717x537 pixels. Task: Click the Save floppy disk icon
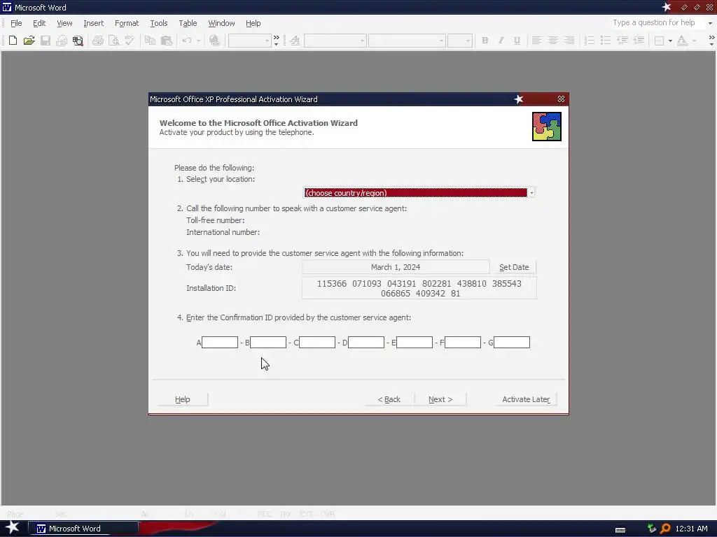click(x=46, y=41)
